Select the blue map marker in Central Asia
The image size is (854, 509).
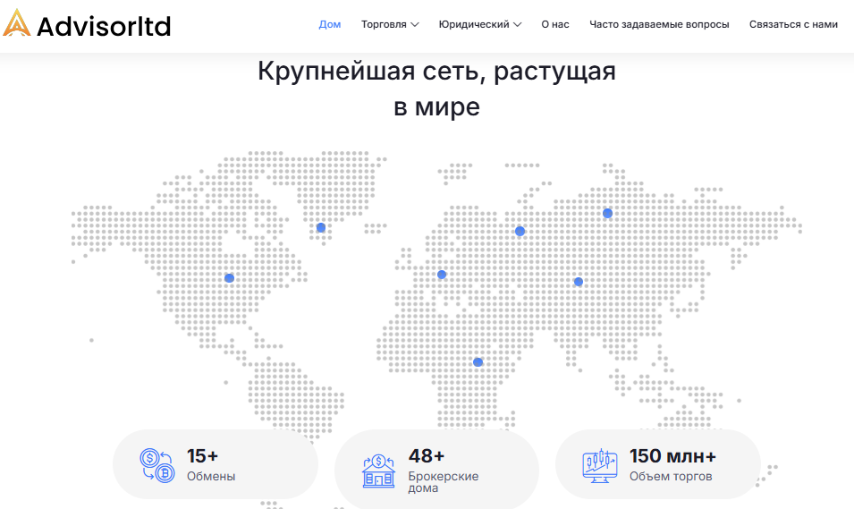(579, 282)
